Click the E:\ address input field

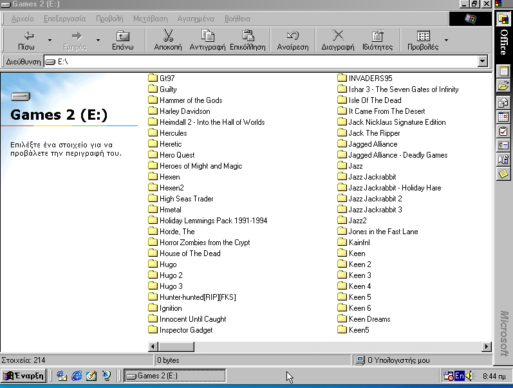[x=257, y=62]
